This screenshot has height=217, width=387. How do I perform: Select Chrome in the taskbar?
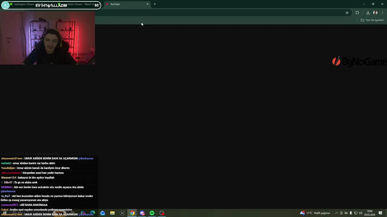132,213
